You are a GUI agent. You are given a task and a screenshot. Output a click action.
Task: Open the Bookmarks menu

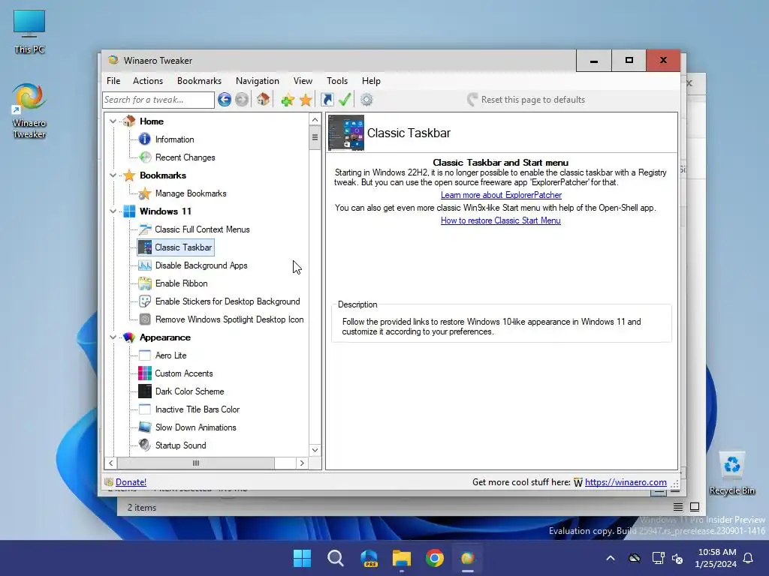[x=199, y=81]
